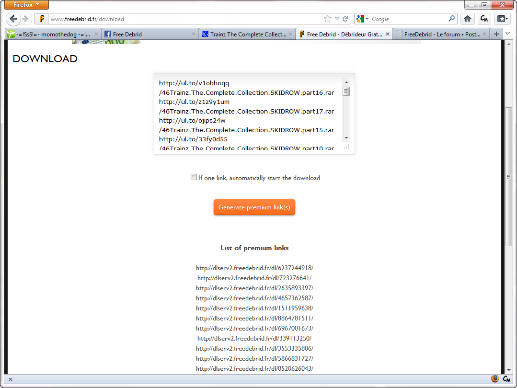Click the freedebrid site icon in address bar
The image size is (517, 388).
click(42, 19)
